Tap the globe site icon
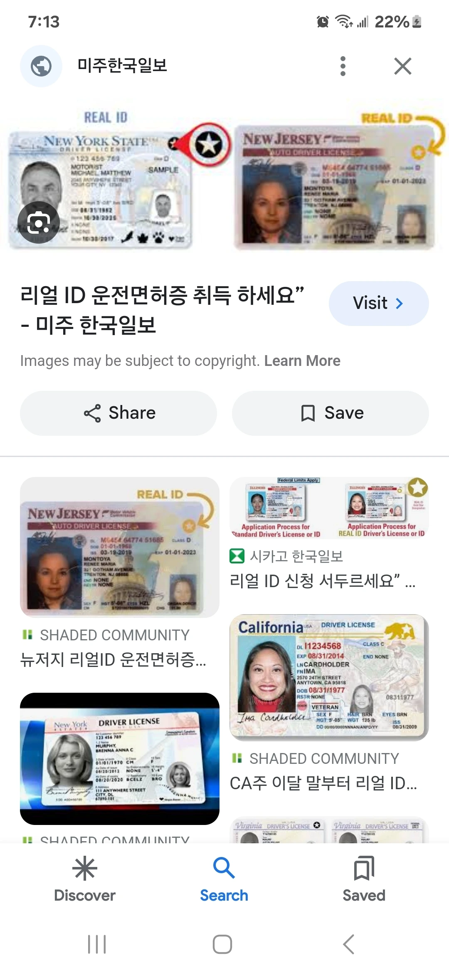The height and width of the screenshot is (973, 449). tap(41, 66)
